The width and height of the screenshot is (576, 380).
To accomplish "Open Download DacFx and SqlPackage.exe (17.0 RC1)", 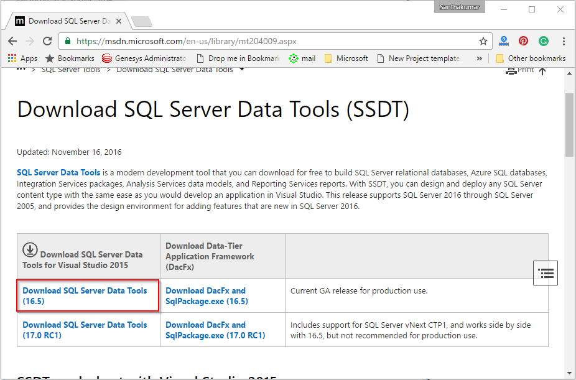I will pyautogui.click(x=215, y=330).
